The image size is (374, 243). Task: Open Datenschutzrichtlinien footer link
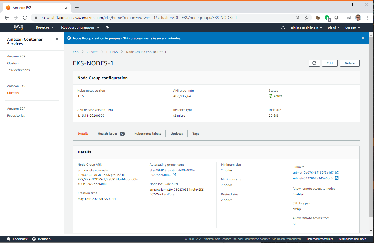320,239
